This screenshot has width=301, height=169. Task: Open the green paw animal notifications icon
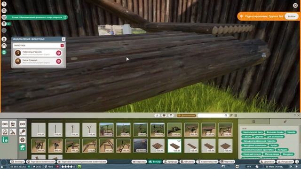click(4, 52)
